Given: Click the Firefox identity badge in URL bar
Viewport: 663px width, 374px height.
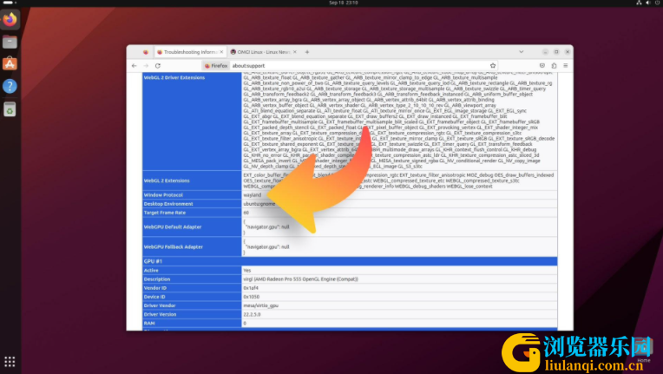Looking at the screenshot, I should (x=216, y=65).
